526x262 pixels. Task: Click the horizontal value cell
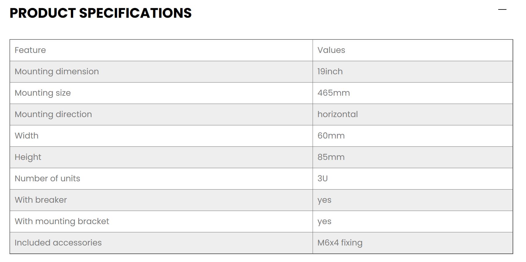coord(338,114)
